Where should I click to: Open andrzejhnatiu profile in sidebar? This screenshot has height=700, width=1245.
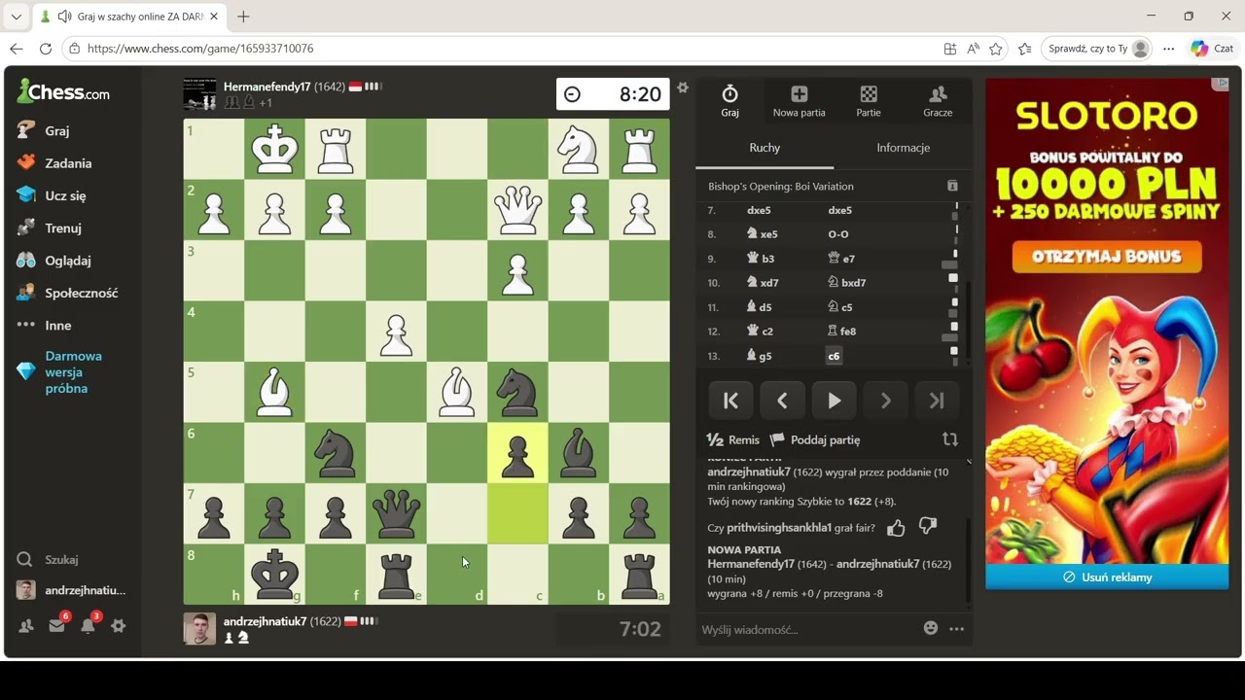(71, 590)
